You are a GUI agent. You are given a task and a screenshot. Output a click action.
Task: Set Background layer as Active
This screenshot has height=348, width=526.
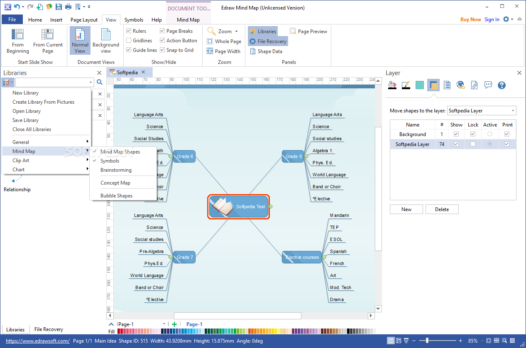(490, 134)
